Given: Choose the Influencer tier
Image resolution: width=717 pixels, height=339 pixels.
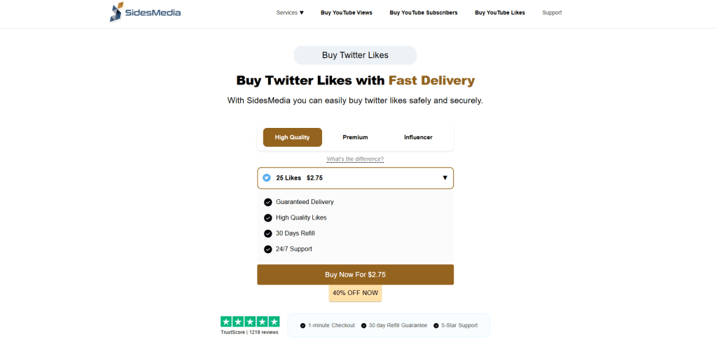Looking at the screenshot, I should (x=418, y=137).
